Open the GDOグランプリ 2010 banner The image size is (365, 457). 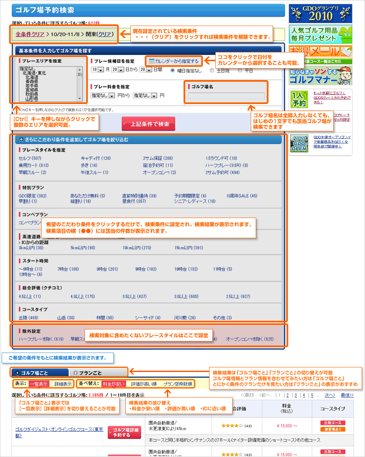320,14
